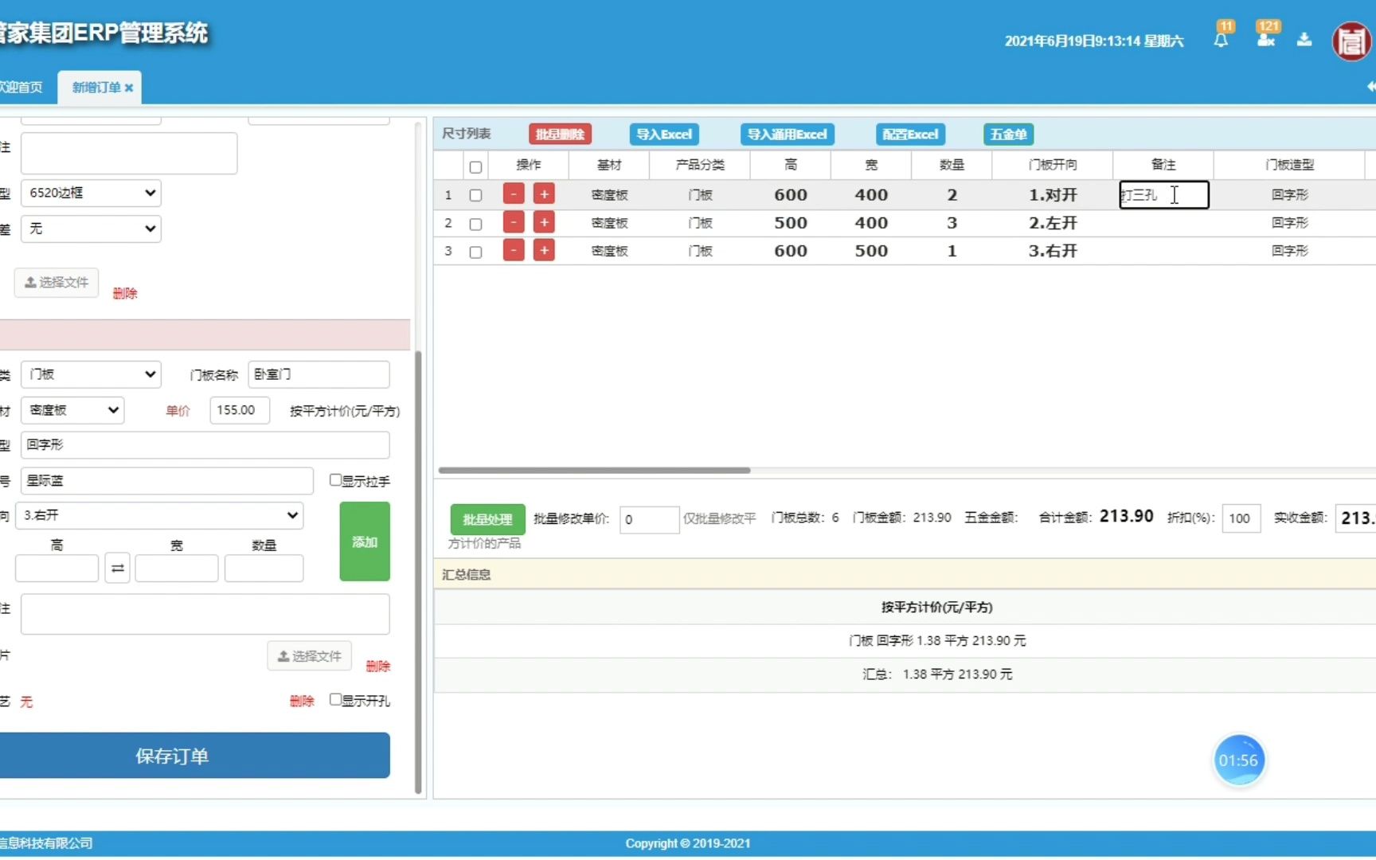This screenshot has width=1376, height=860.
Task: Click the 数量 quantity input field
Action: pyautogui.click(x=264, y=569)
